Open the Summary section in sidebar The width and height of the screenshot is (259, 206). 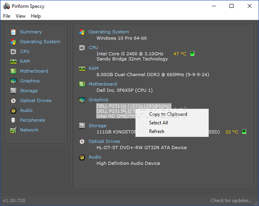point(31,32)
